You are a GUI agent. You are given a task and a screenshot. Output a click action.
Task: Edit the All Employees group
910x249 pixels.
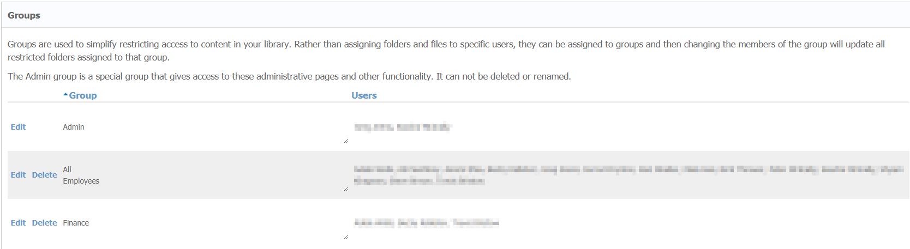point(18,175)
